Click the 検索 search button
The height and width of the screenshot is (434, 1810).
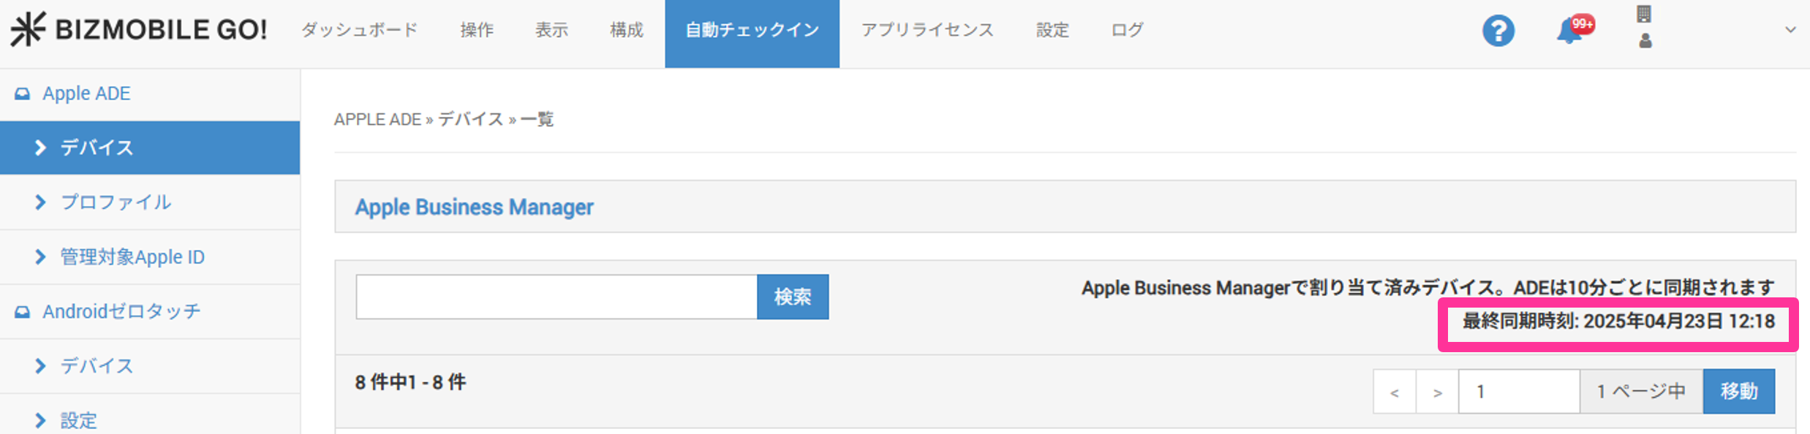(793, 297)
